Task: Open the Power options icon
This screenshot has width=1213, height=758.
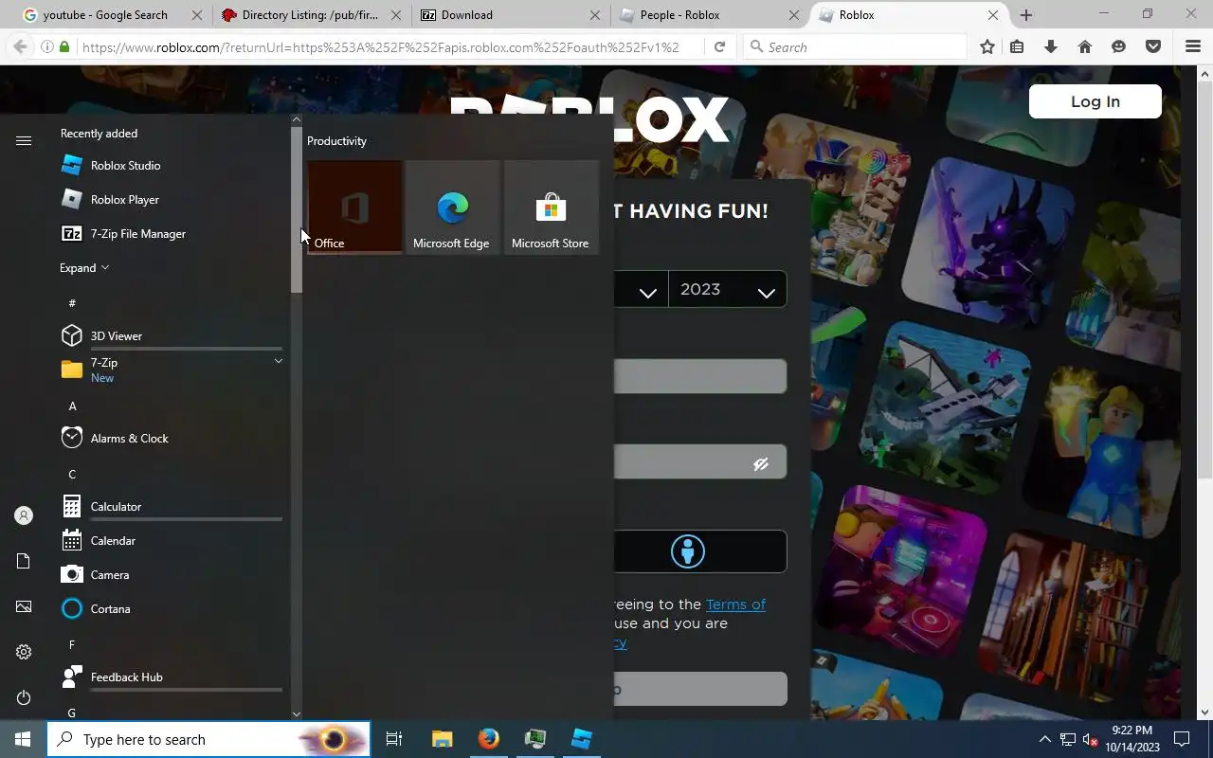Action: (24, 697)
